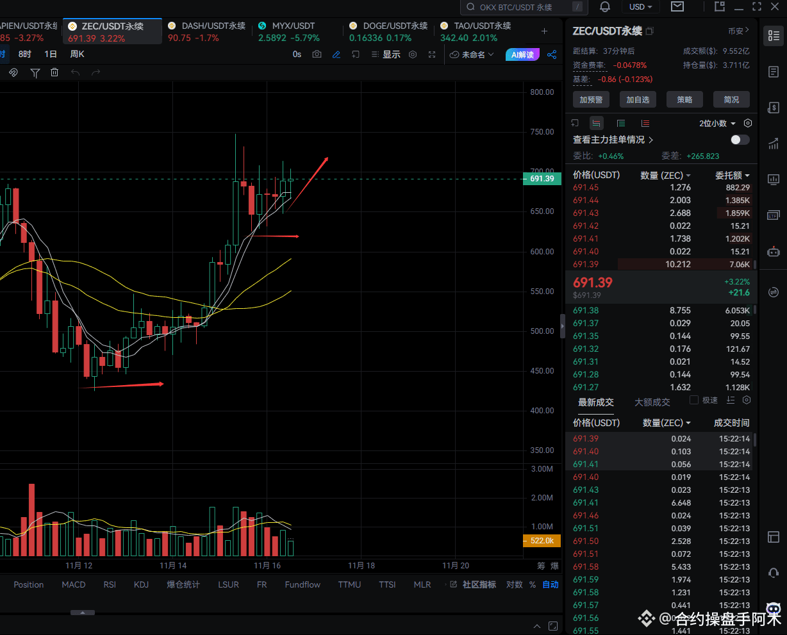Open order book list sidebar icon
This screenshot has width=787, height=635.
click(774, 36)
